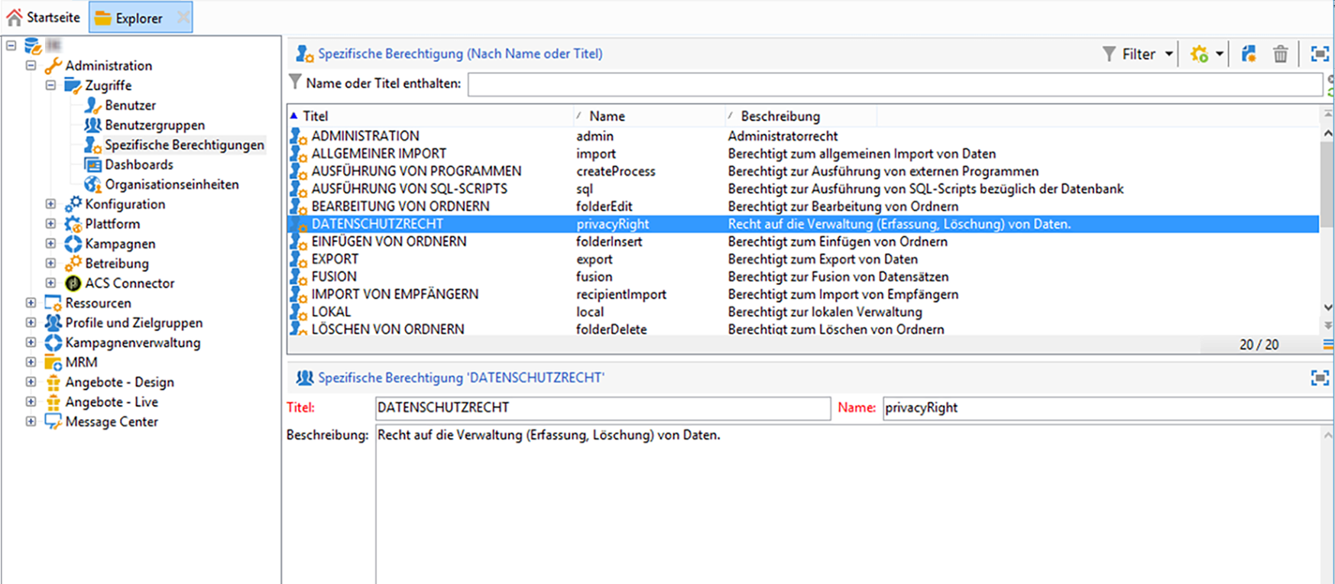Select the ADMINISTRATION row
This screenshot has height=584, width=1335.
803,136
